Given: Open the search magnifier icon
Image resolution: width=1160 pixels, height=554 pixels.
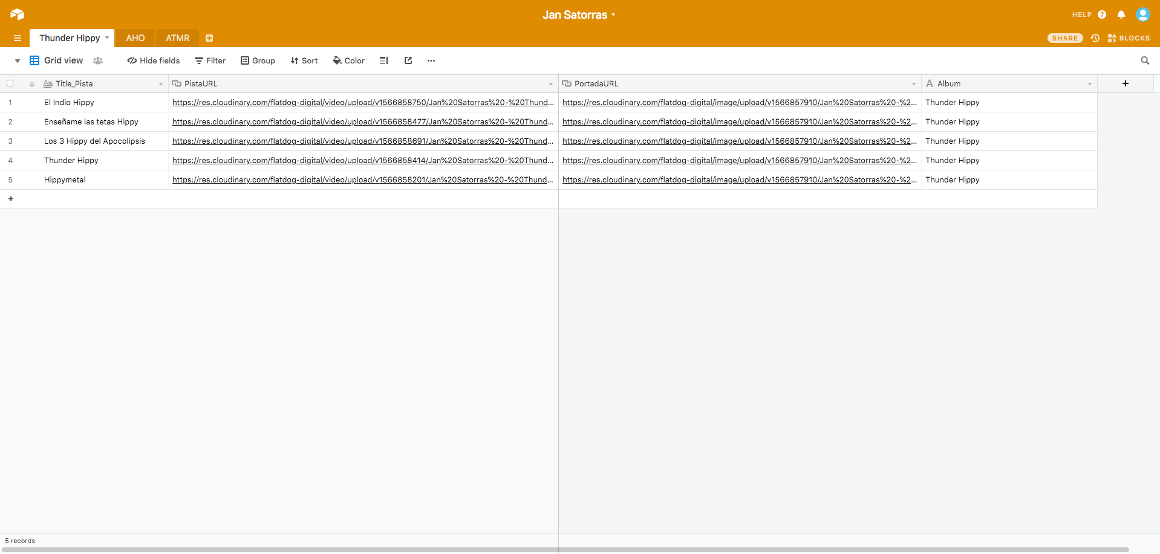Looking at the screenshot, I should [1144, 60].
